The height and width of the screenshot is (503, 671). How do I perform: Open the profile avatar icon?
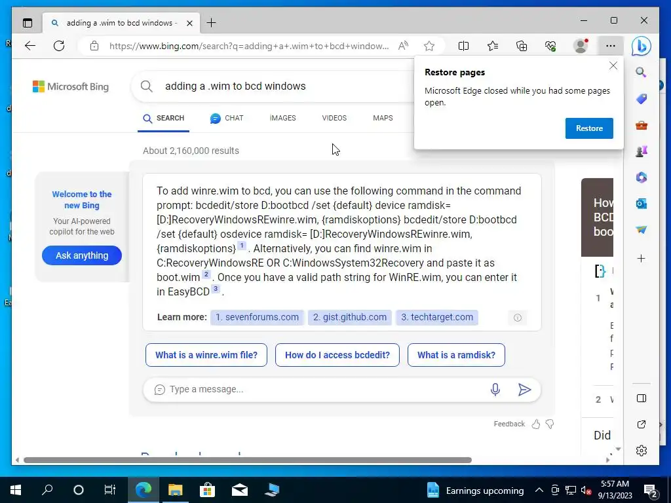(x=581, y=46)
